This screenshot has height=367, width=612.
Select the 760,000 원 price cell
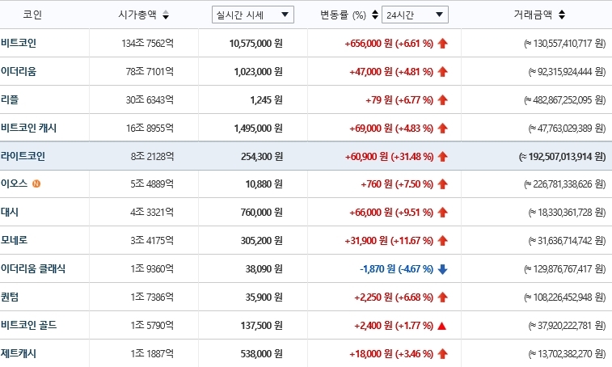tap(262, 213)
